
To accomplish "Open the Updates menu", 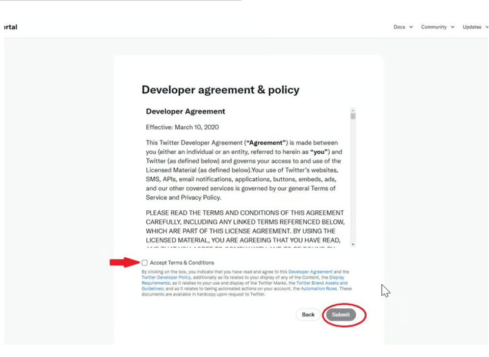I will pyautogui.click(x=475, y=27).
